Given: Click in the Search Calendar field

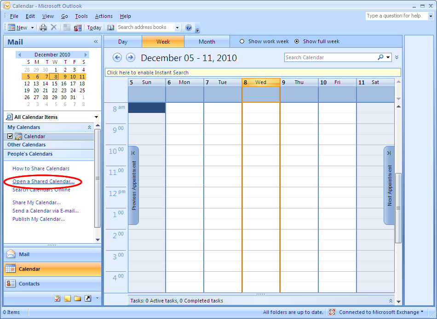Looking at the screenshot, I should click(x=330, y=57).
